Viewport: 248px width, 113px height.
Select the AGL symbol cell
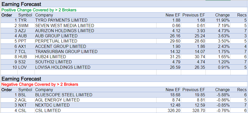(23, 100)
